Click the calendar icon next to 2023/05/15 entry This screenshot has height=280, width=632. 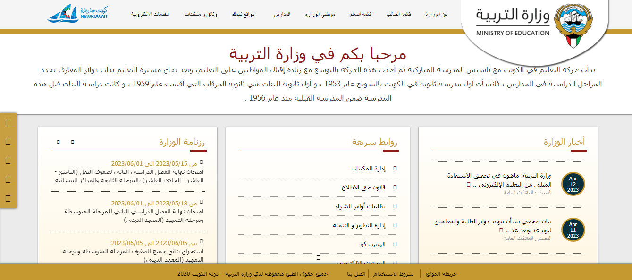pyautogui.click(x=202, y=161)
